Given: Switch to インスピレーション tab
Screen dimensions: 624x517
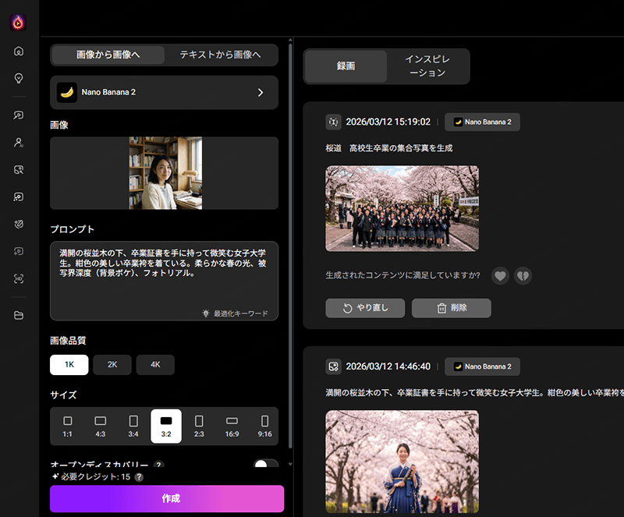Looking at the screenshot, I should (x=427, y=66).
